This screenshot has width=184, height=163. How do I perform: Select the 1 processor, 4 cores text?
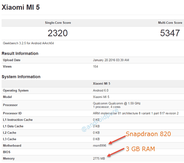[107, 107]
